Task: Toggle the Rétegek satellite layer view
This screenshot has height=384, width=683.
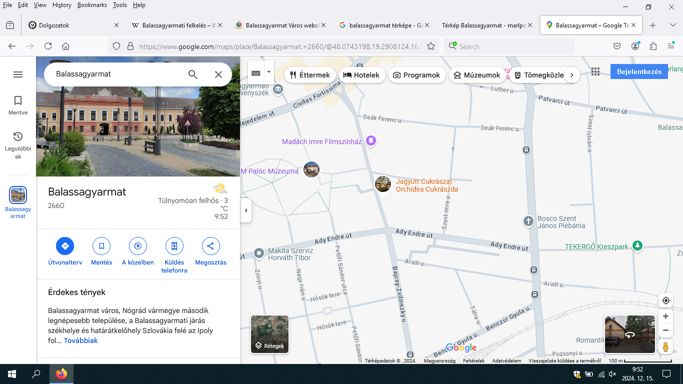Action: (269, 334)
